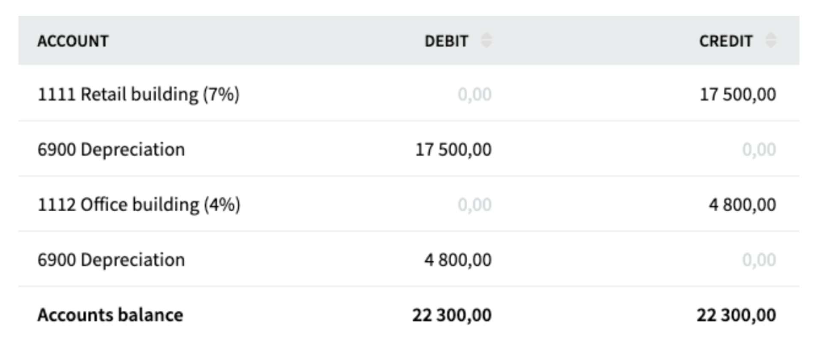Click the total debit 22 300,00 balance
823x357 pixels.
point(452,315)
